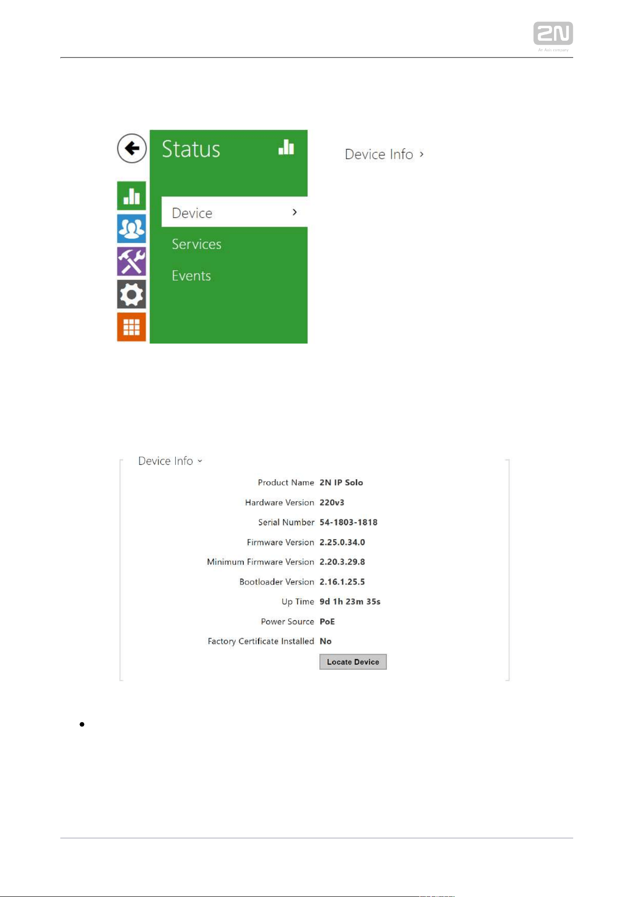
Task: Click the Factory Certificate Installed value No
Action: pyautogui.click(x=326, y=641)
